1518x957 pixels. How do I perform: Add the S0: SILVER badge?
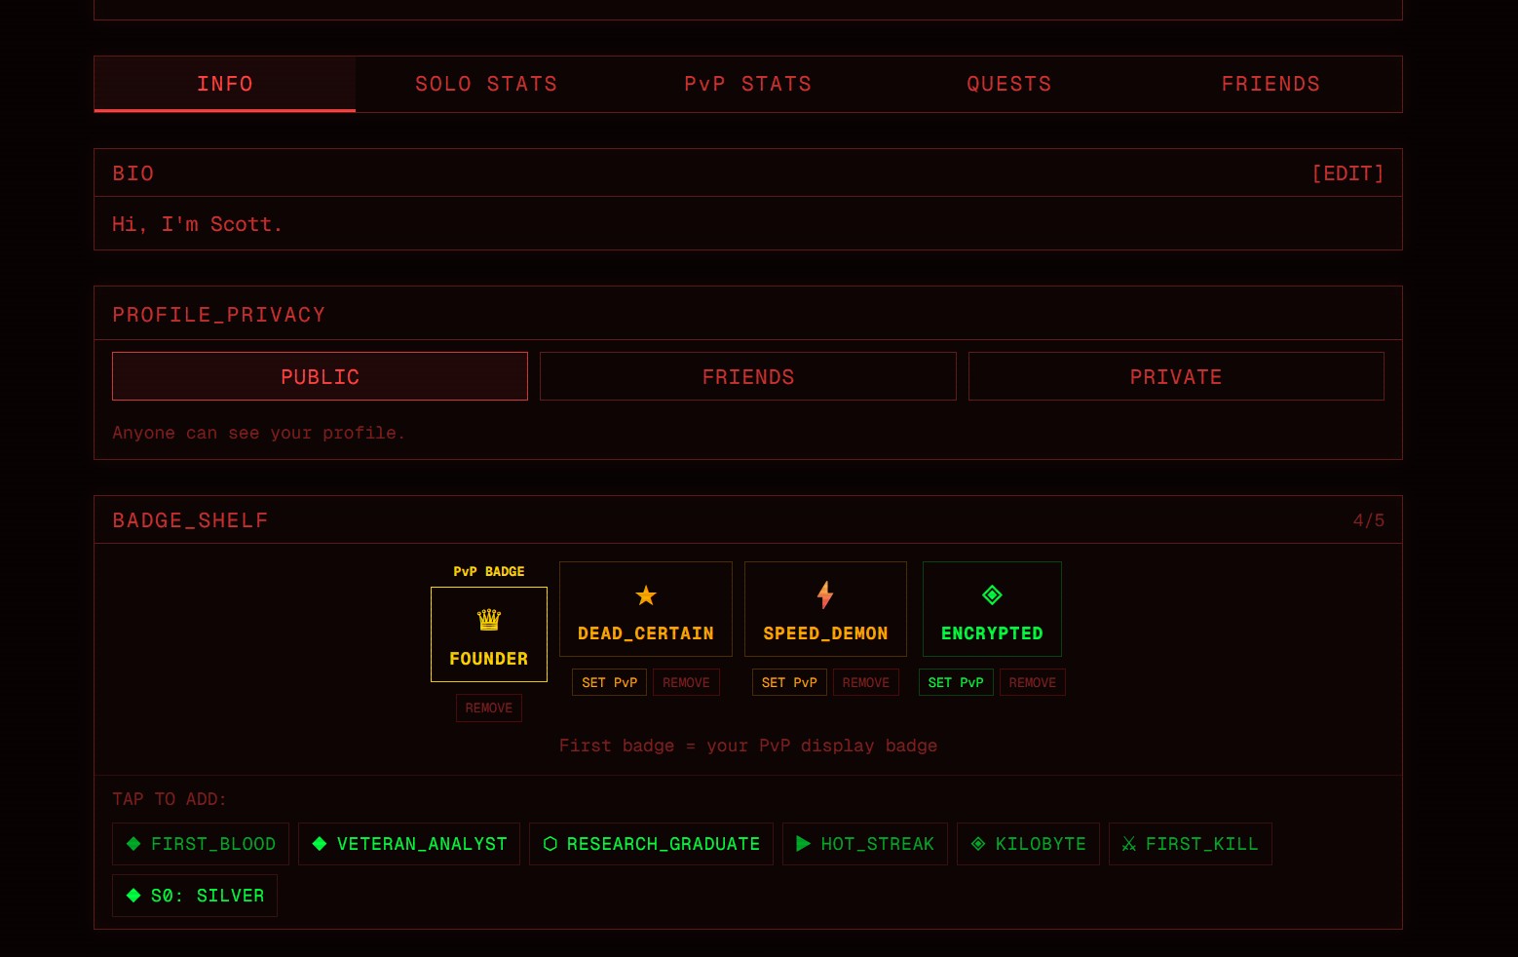pyautogui.click(x=195, y=896)
